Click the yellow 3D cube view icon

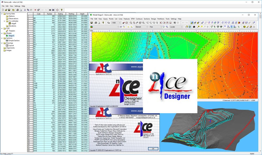click(245, 27)
